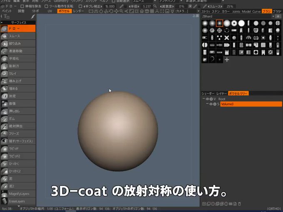Collapse the サーフェイス tool group

[2, 22]
